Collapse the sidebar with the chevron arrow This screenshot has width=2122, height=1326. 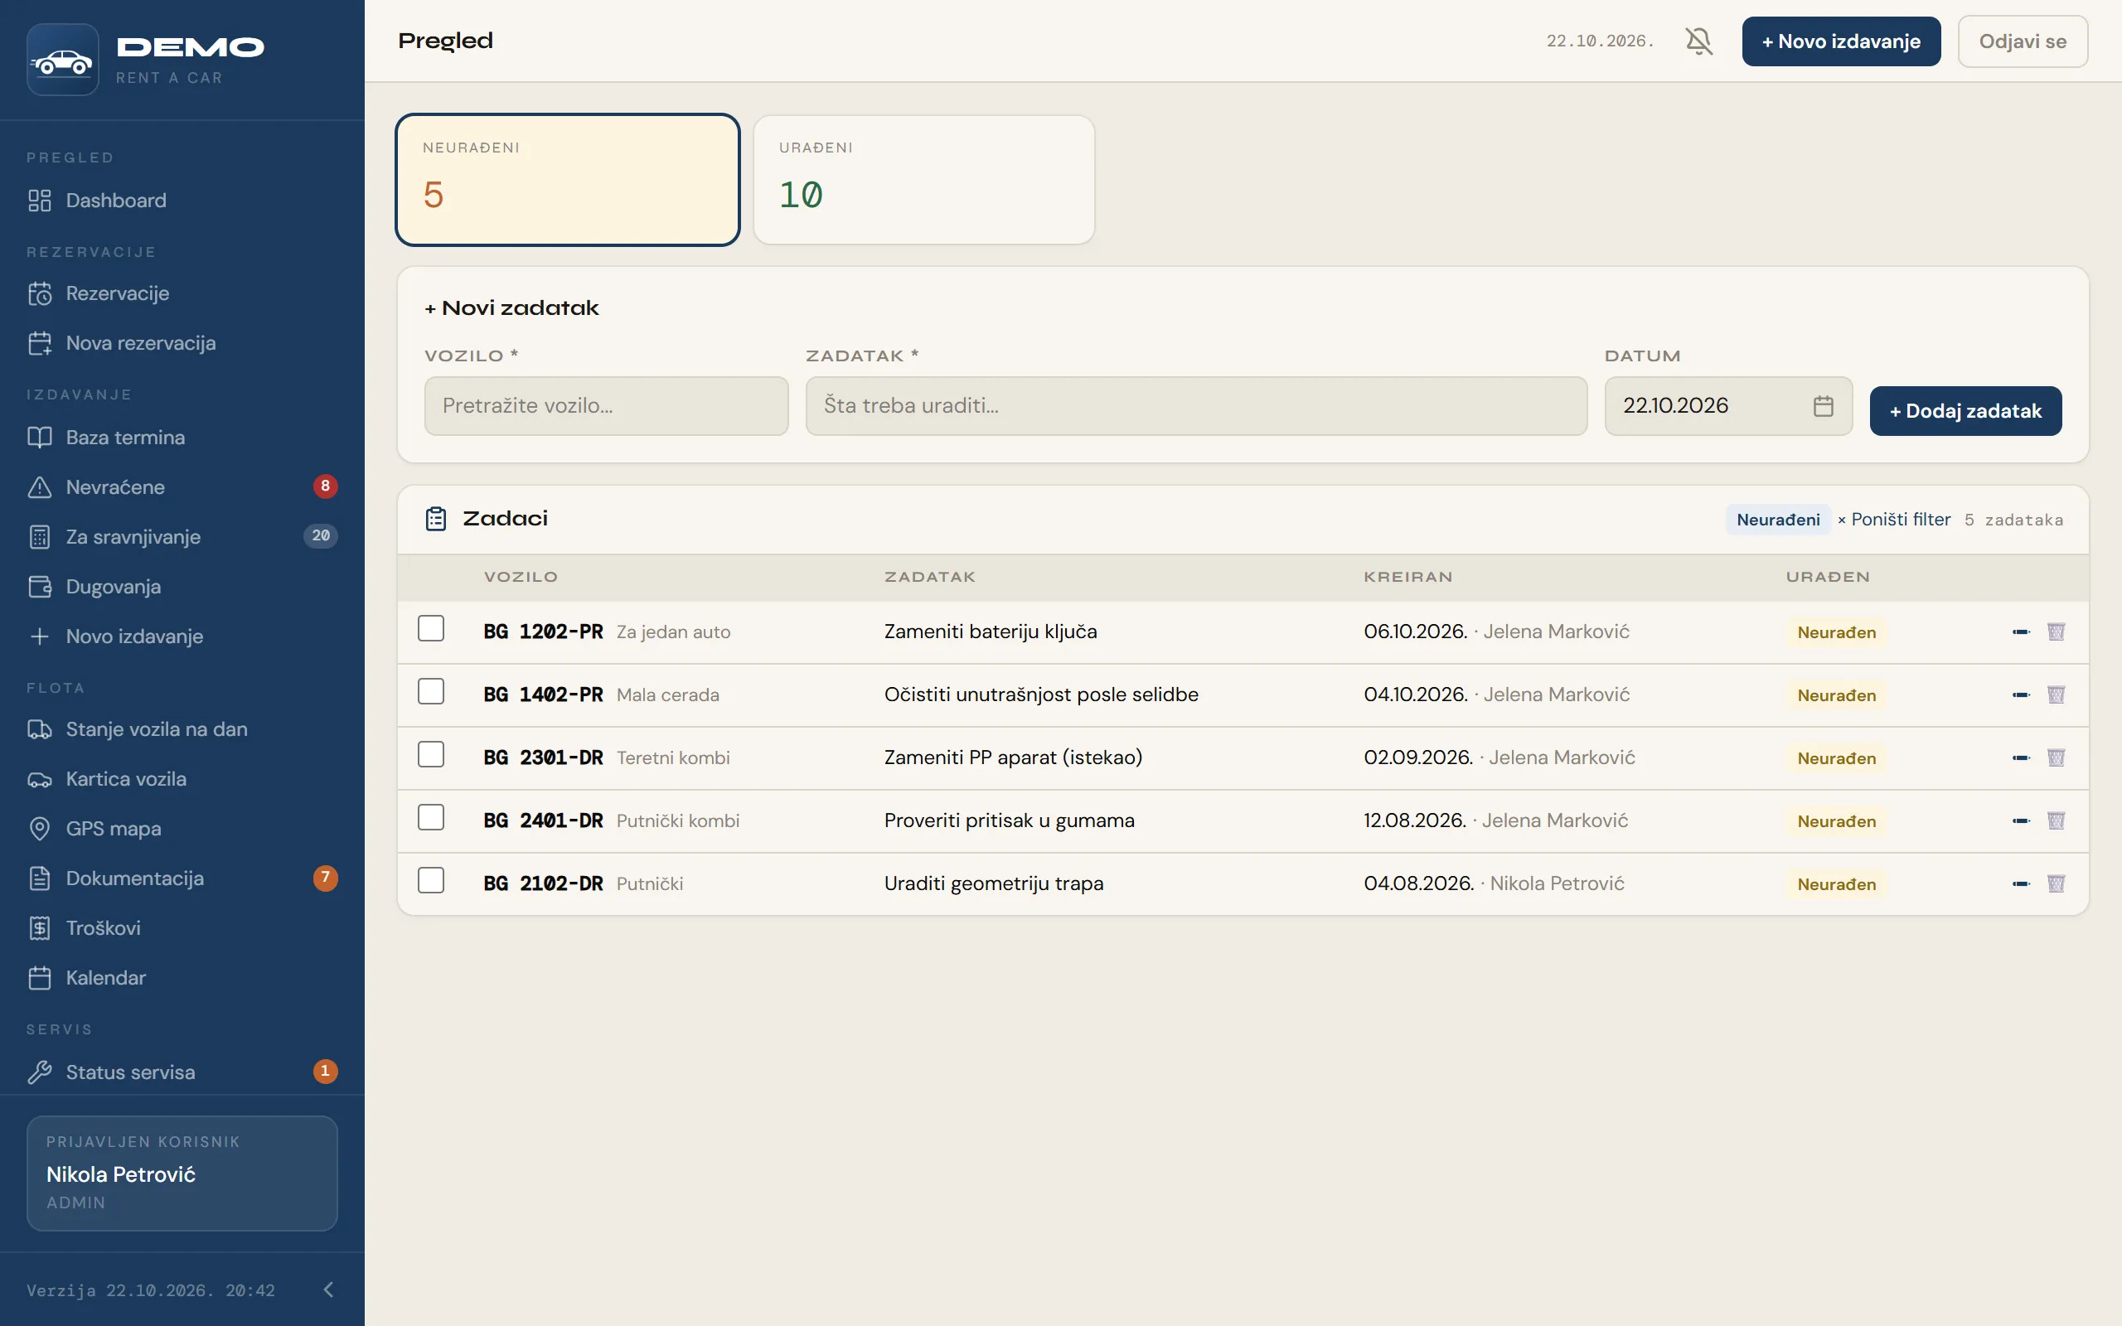328,1290
